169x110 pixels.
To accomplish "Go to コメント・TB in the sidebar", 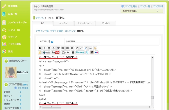I will (x=14, y=30).
